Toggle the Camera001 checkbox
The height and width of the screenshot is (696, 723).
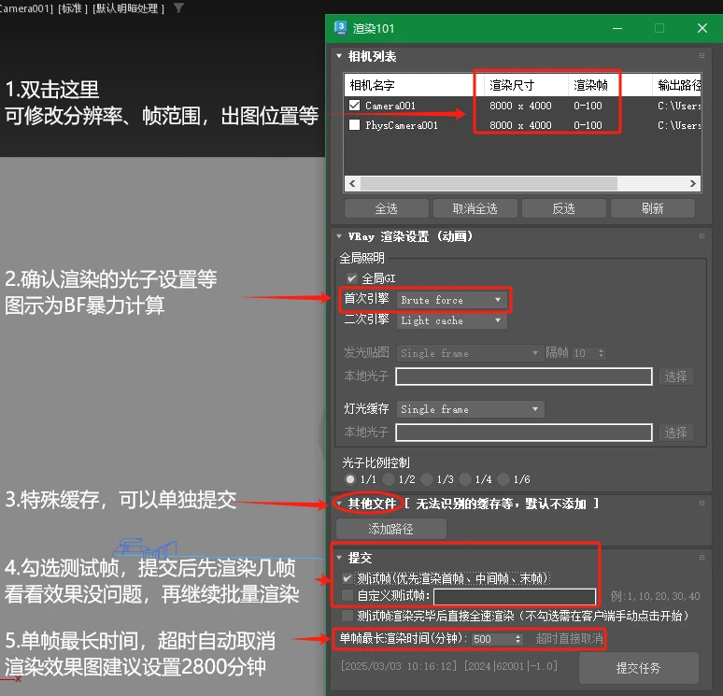click(x=354, y=106)
